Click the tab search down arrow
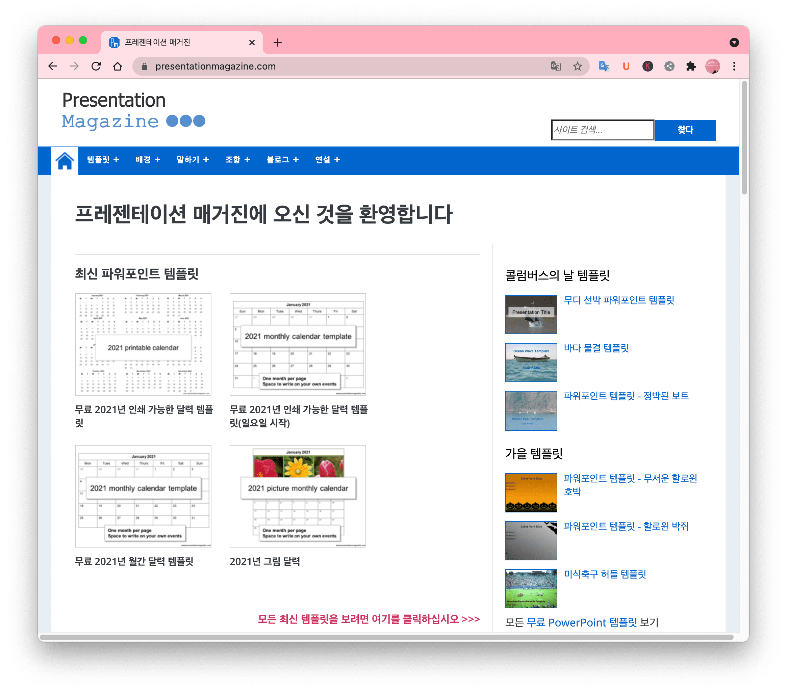 pos(734,42)
